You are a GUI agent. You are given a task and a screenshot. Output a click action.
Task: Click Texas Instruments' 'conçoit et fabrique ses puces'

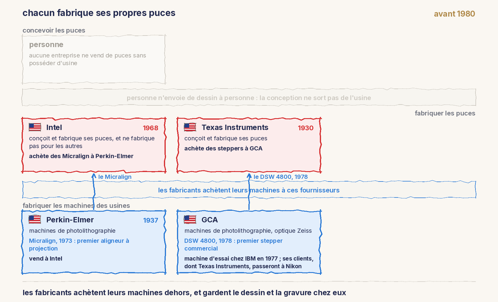click(226, 138)
